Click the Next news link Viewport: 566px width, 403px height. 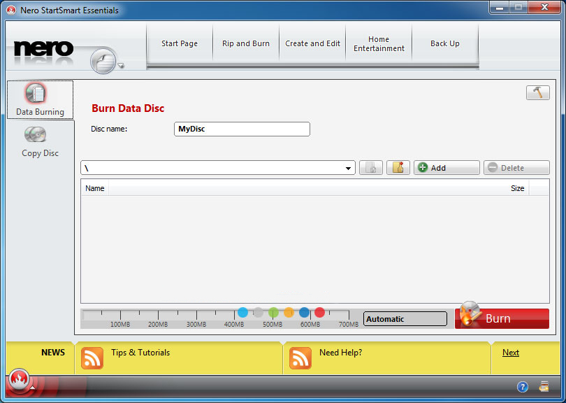coord(511,353)
